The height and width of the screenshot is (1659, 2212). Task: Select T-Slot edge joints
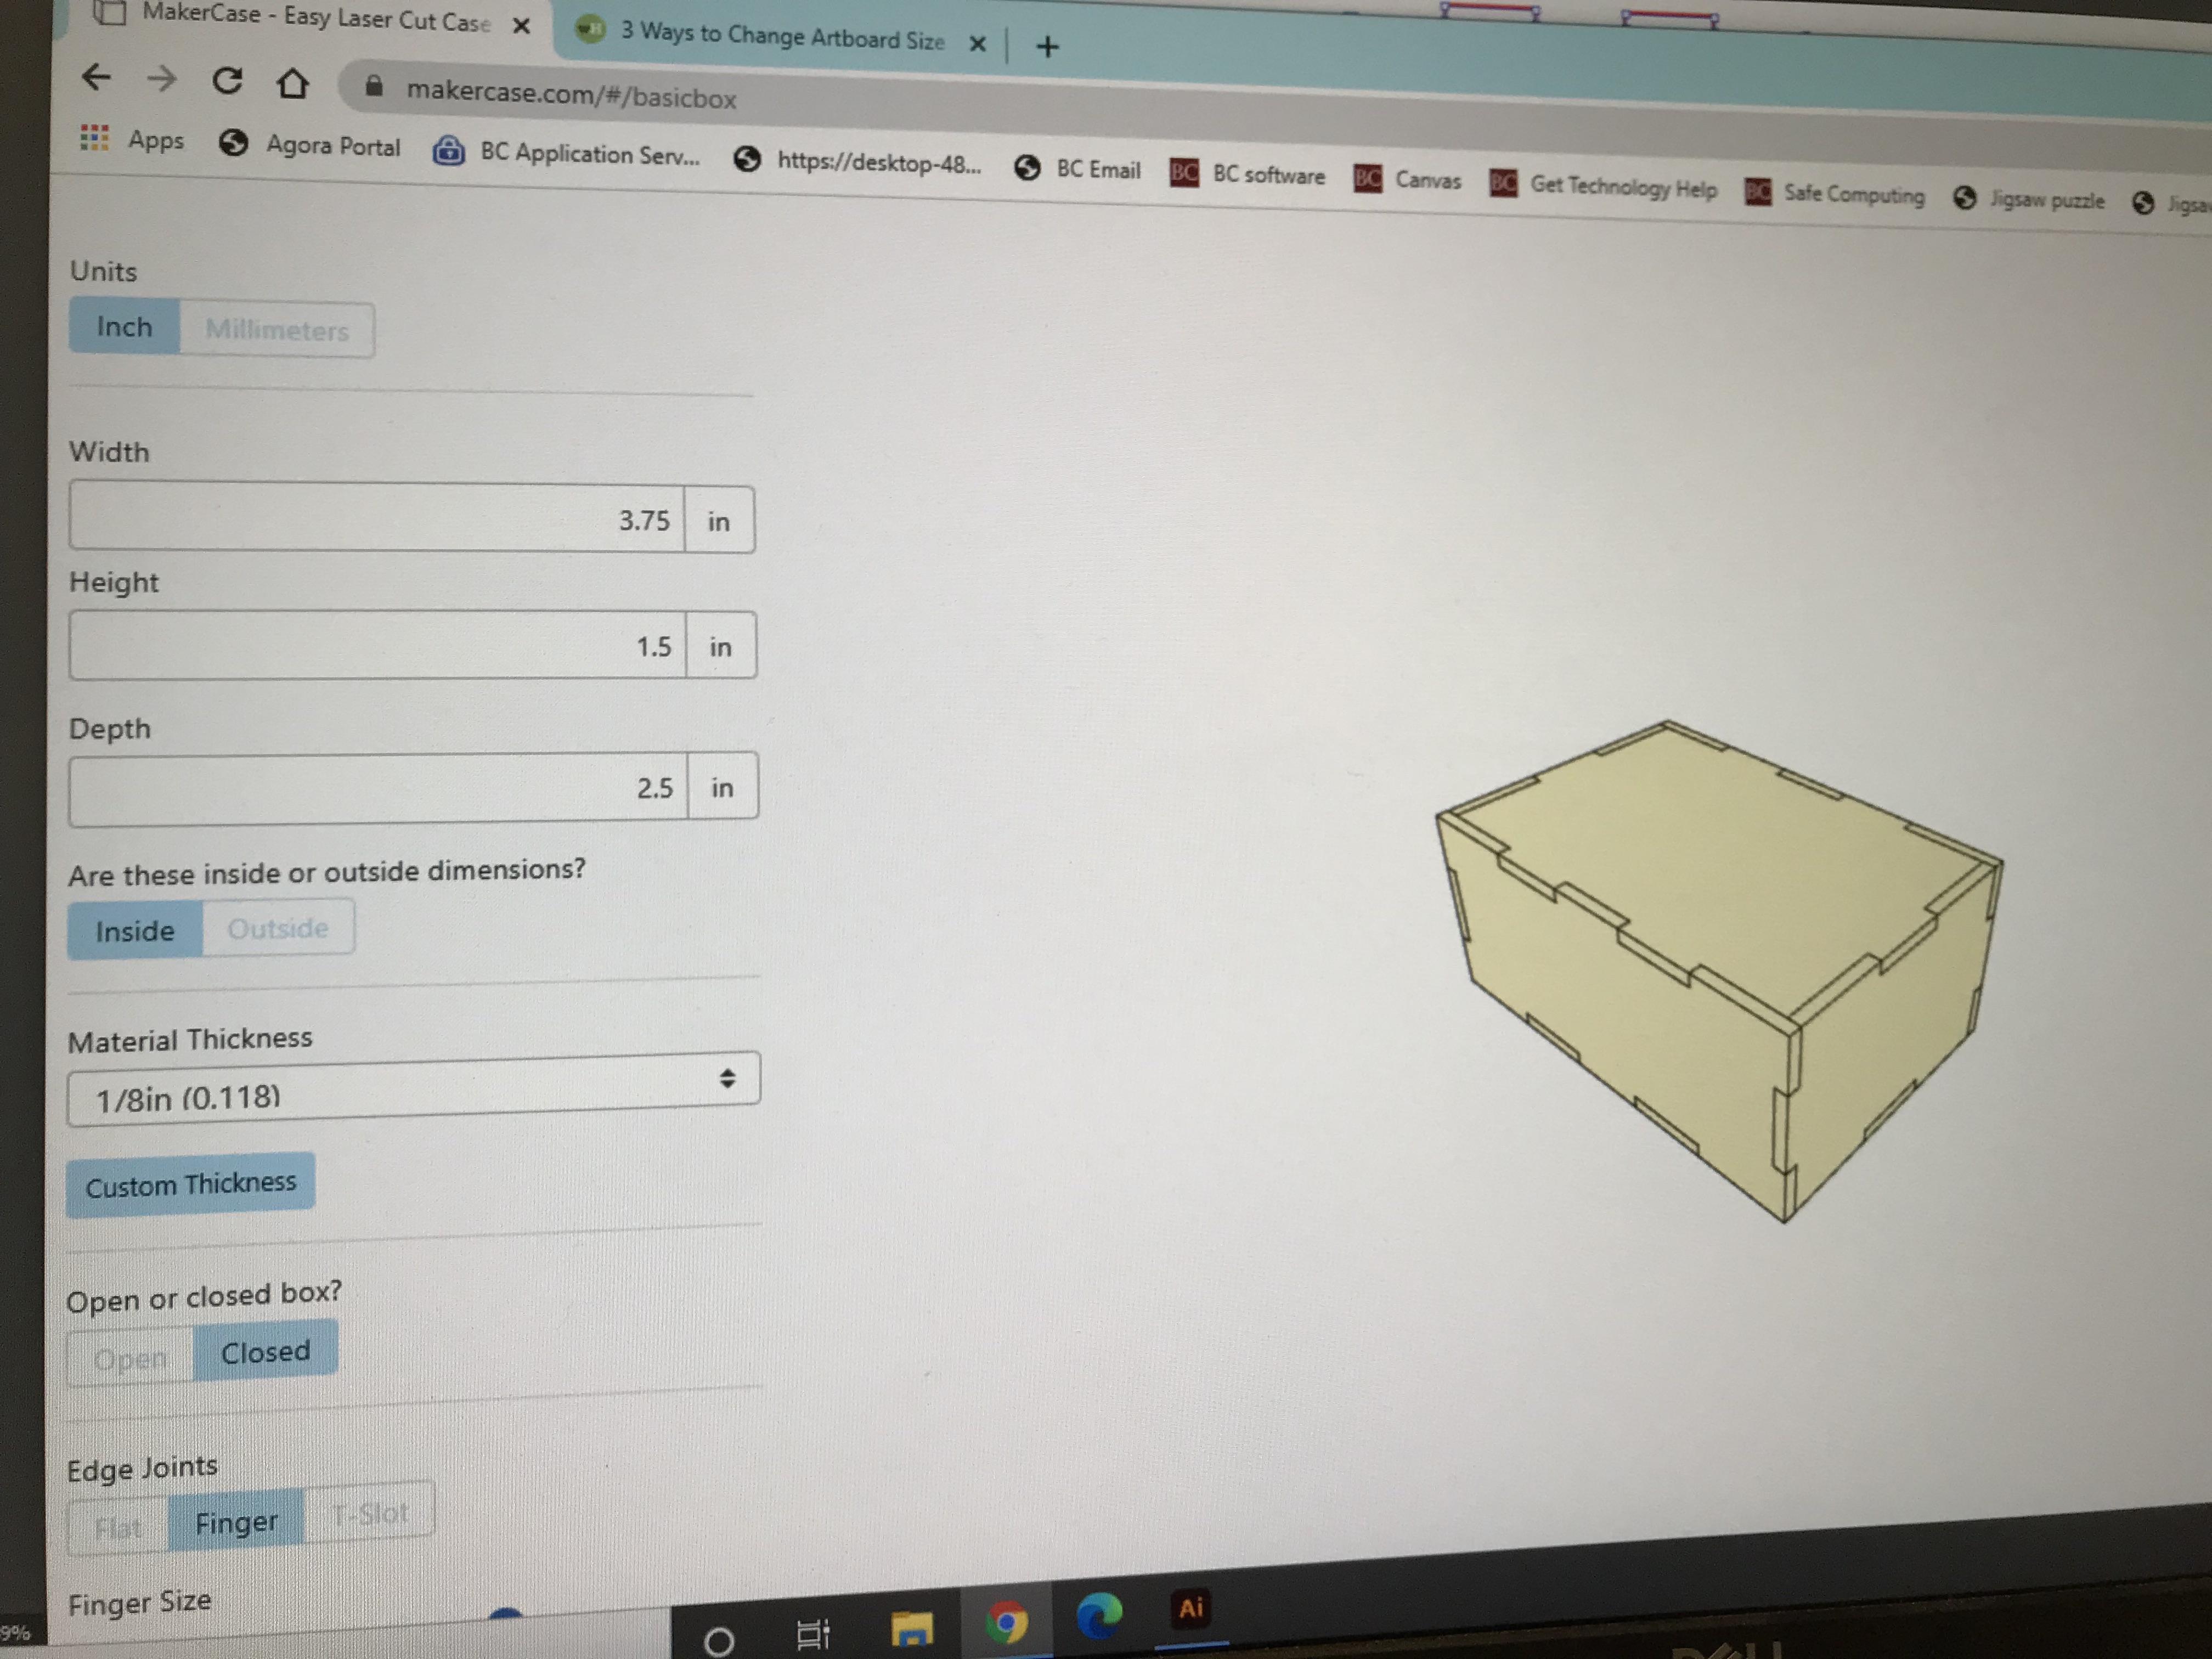coord(370,1513)
